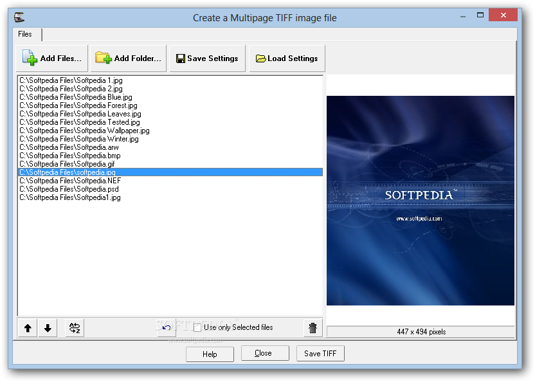Viewport: 535px width, 382px height.
Task: Click Save TIFF button
Action: click(x=320, y=353)
